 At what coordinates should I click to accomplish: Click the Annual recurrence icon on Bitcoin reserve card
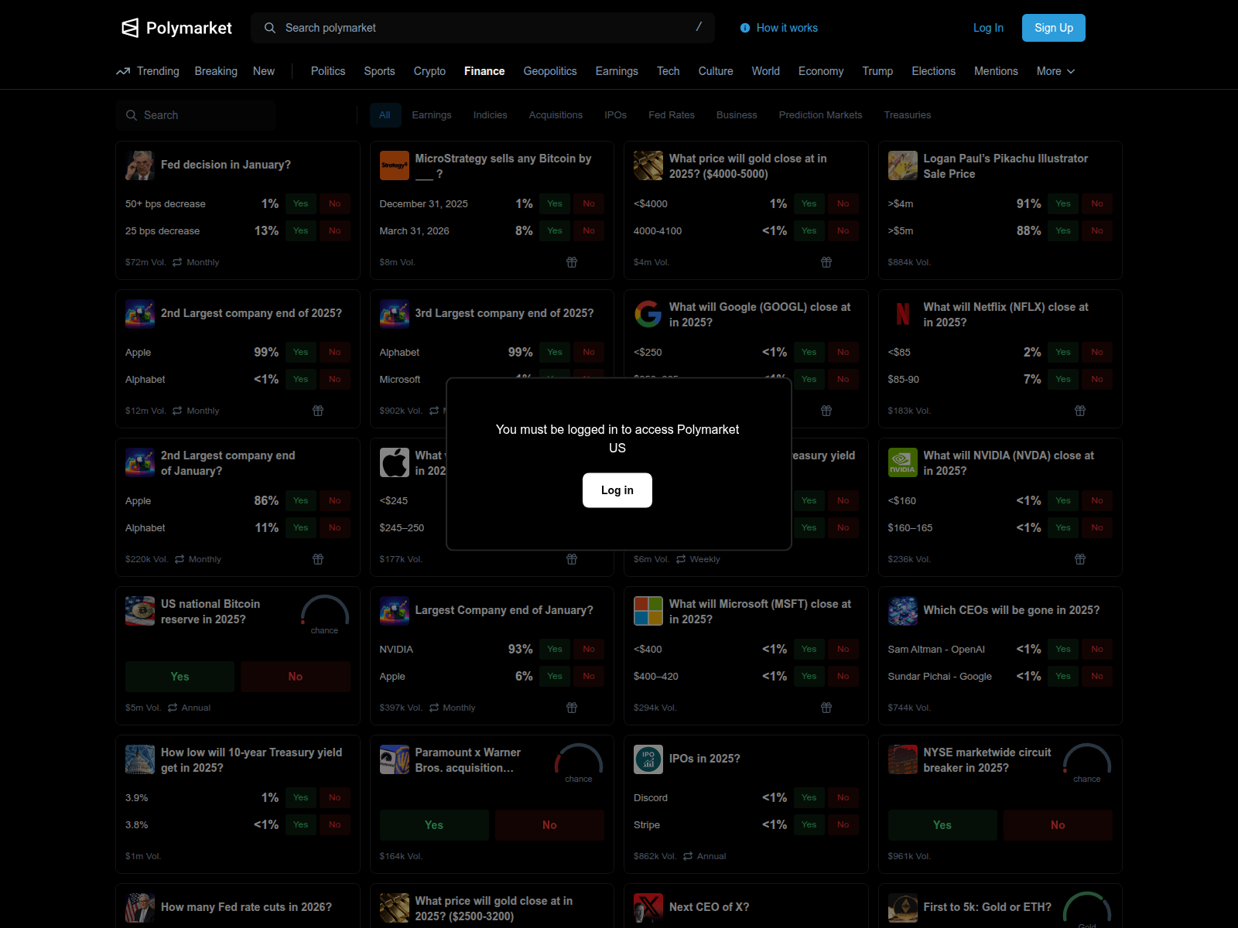pyautogui.click(x=173, y=708)
